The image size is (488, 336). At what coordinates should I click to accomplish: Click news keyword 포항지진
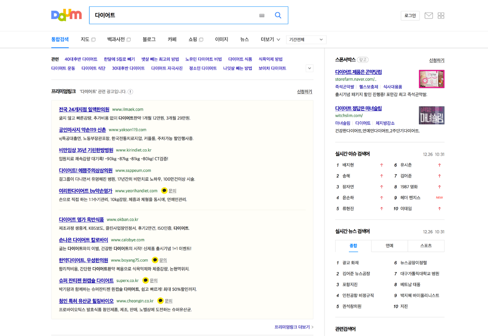point(350,285)
